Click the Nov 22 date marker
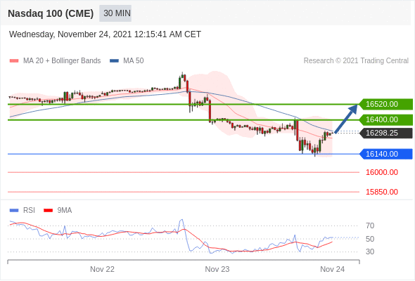Viewport: 415px width, 281px height. click(x=102, y=269)
